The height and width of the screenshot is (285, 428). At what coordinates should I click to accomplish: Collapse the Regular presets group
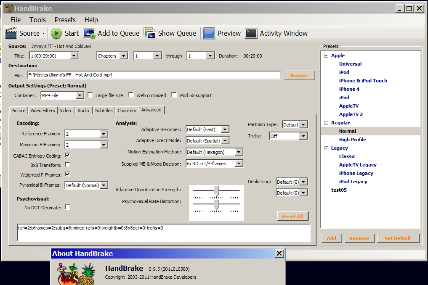(x=326, y=123)
